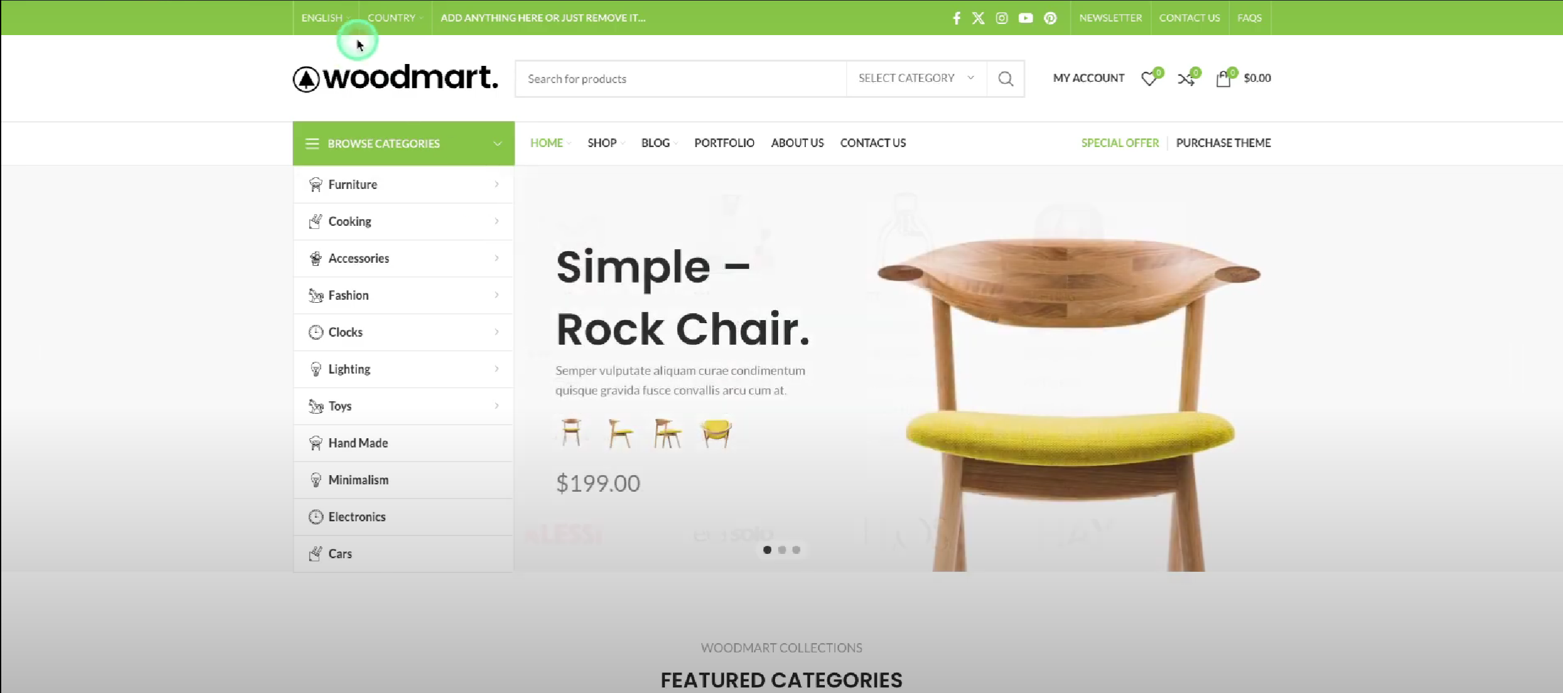Open the wishlist heart icon
Image resolution: width=1563 pixels, height=693 pixels.
click(x=1149, y=78)
